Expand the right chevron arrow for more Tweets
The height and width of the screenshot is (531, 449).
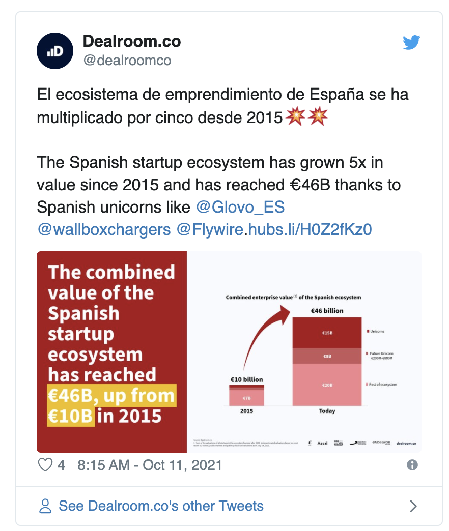point(413,506)
